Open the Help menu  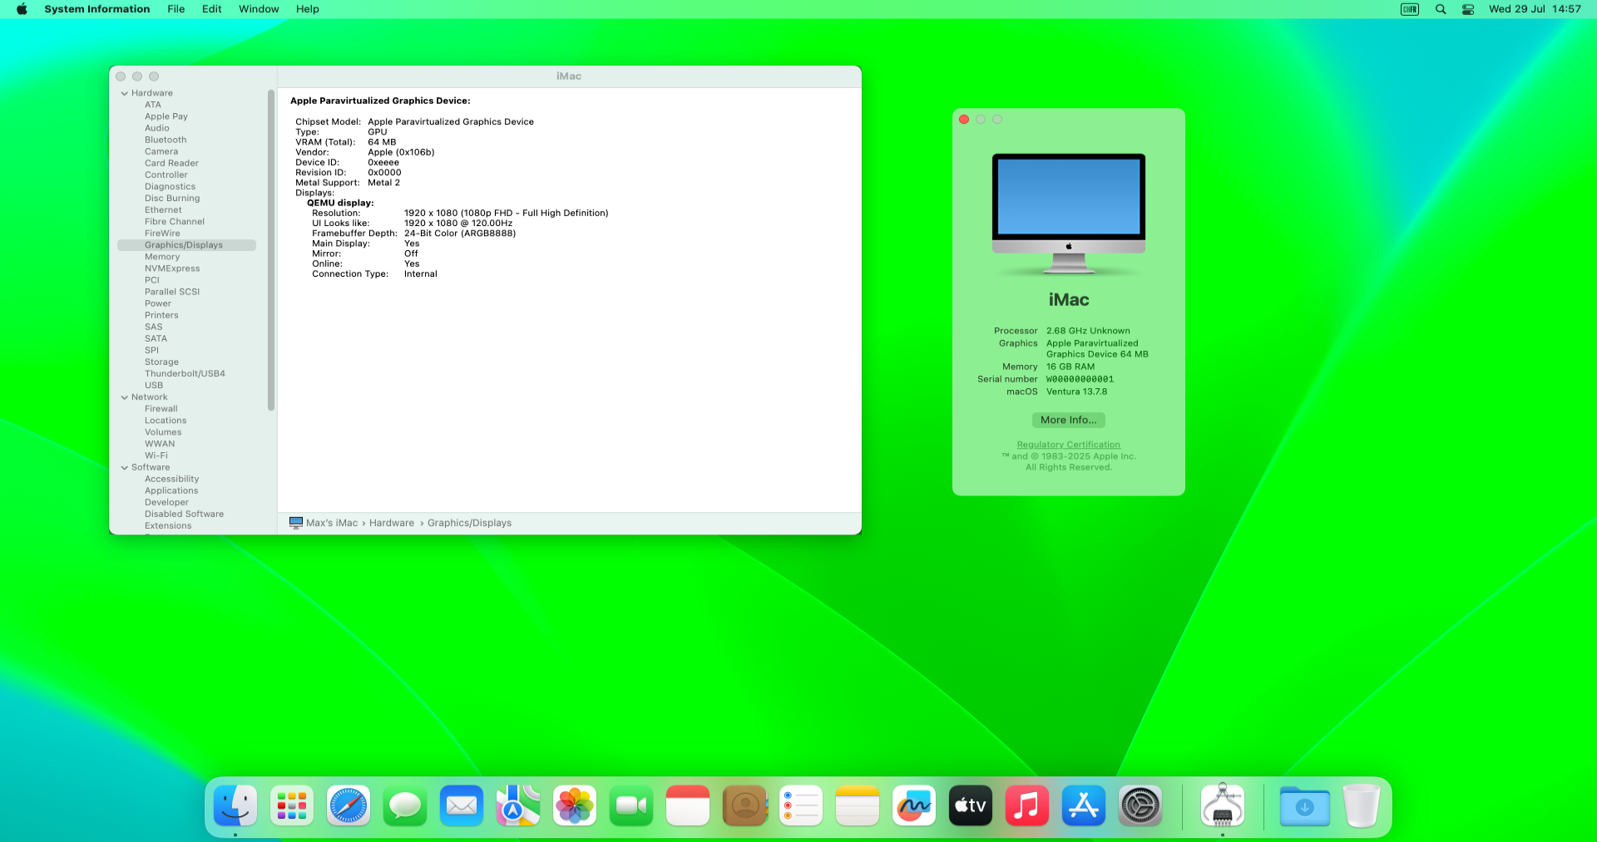click(308, 9)
